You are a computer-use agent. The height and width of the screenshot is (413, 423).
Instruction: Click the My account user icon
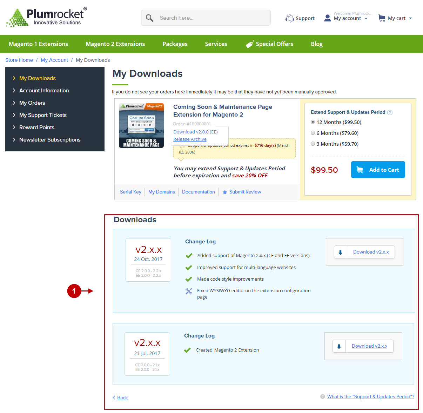pyautogui.click(x=328, y=18)
